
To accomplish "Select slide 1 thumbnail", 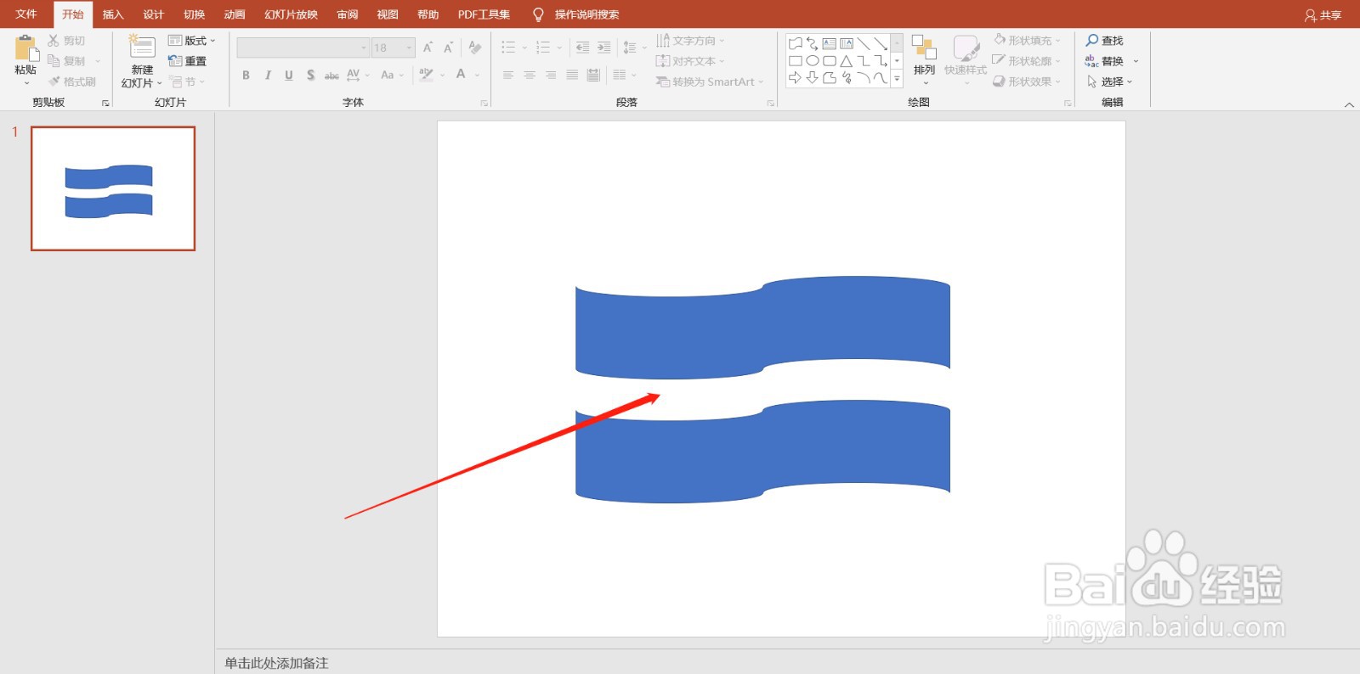I will point(113,188).
